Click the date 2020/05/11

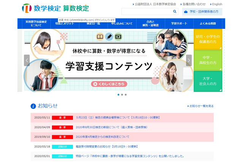42,118
